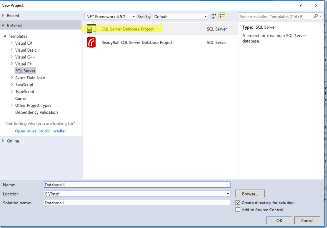Click the Solution name input field

[x=137, y=203]
